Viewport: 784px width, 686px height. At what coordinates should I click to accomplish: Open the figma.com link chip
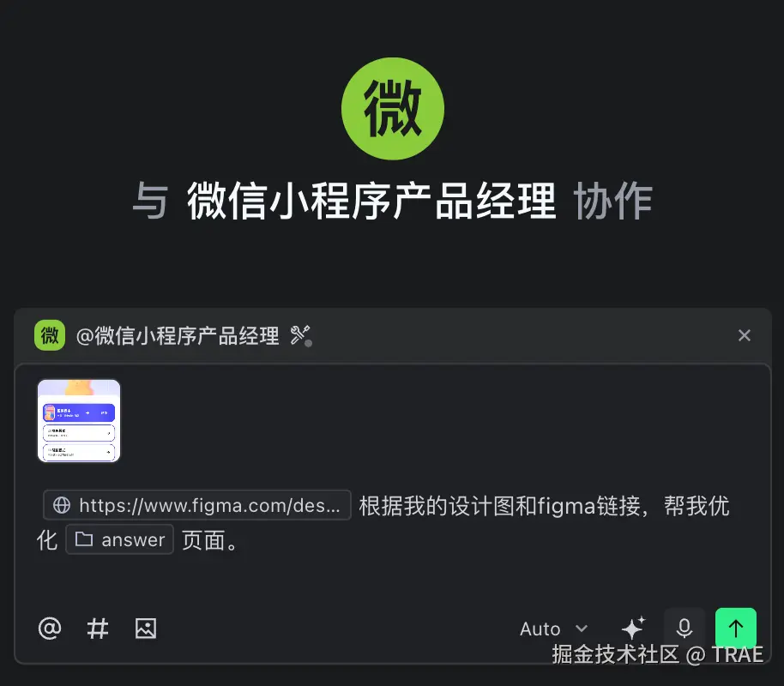197,505
